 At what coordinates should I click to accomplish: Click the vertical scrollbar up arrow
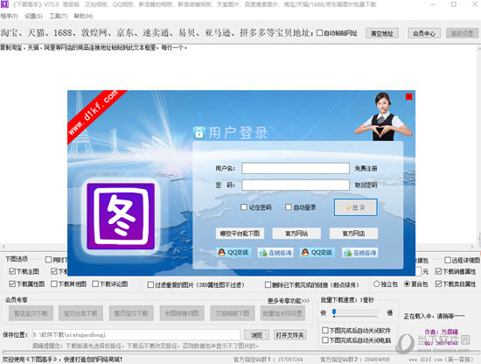point(478,48)
